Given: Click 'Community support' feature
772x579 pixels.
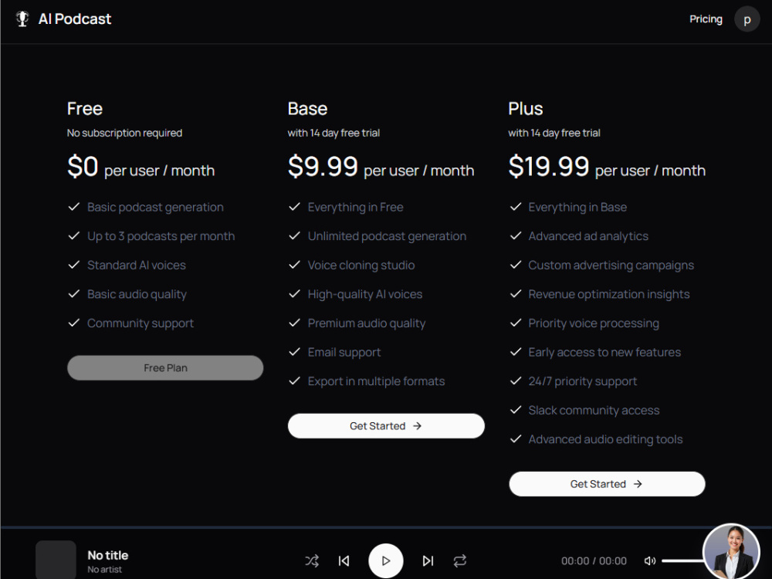Looking at the screenshot, I should point(141,323).
